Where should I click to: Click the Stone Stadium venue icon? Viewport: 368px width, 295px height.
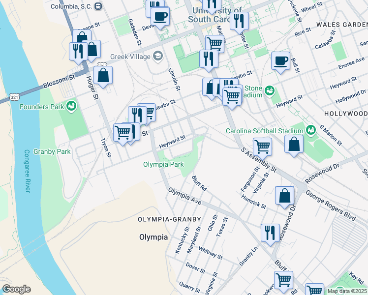270,91
